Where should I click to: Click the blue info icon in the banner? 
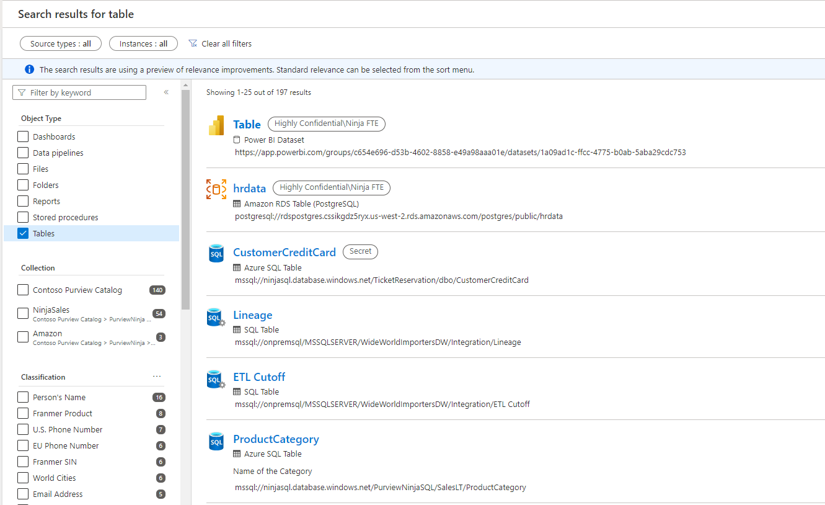pyautogui.click(x=29, y=69)
